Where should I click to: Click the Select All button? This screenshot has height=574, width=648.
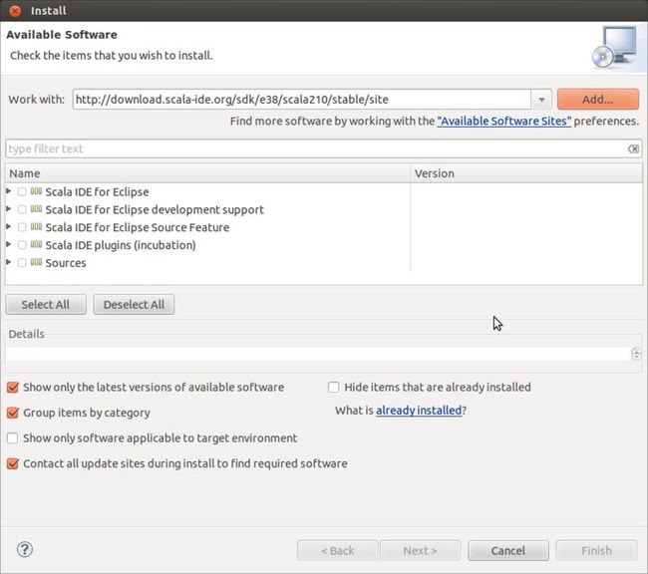click(x=46, y=305)
